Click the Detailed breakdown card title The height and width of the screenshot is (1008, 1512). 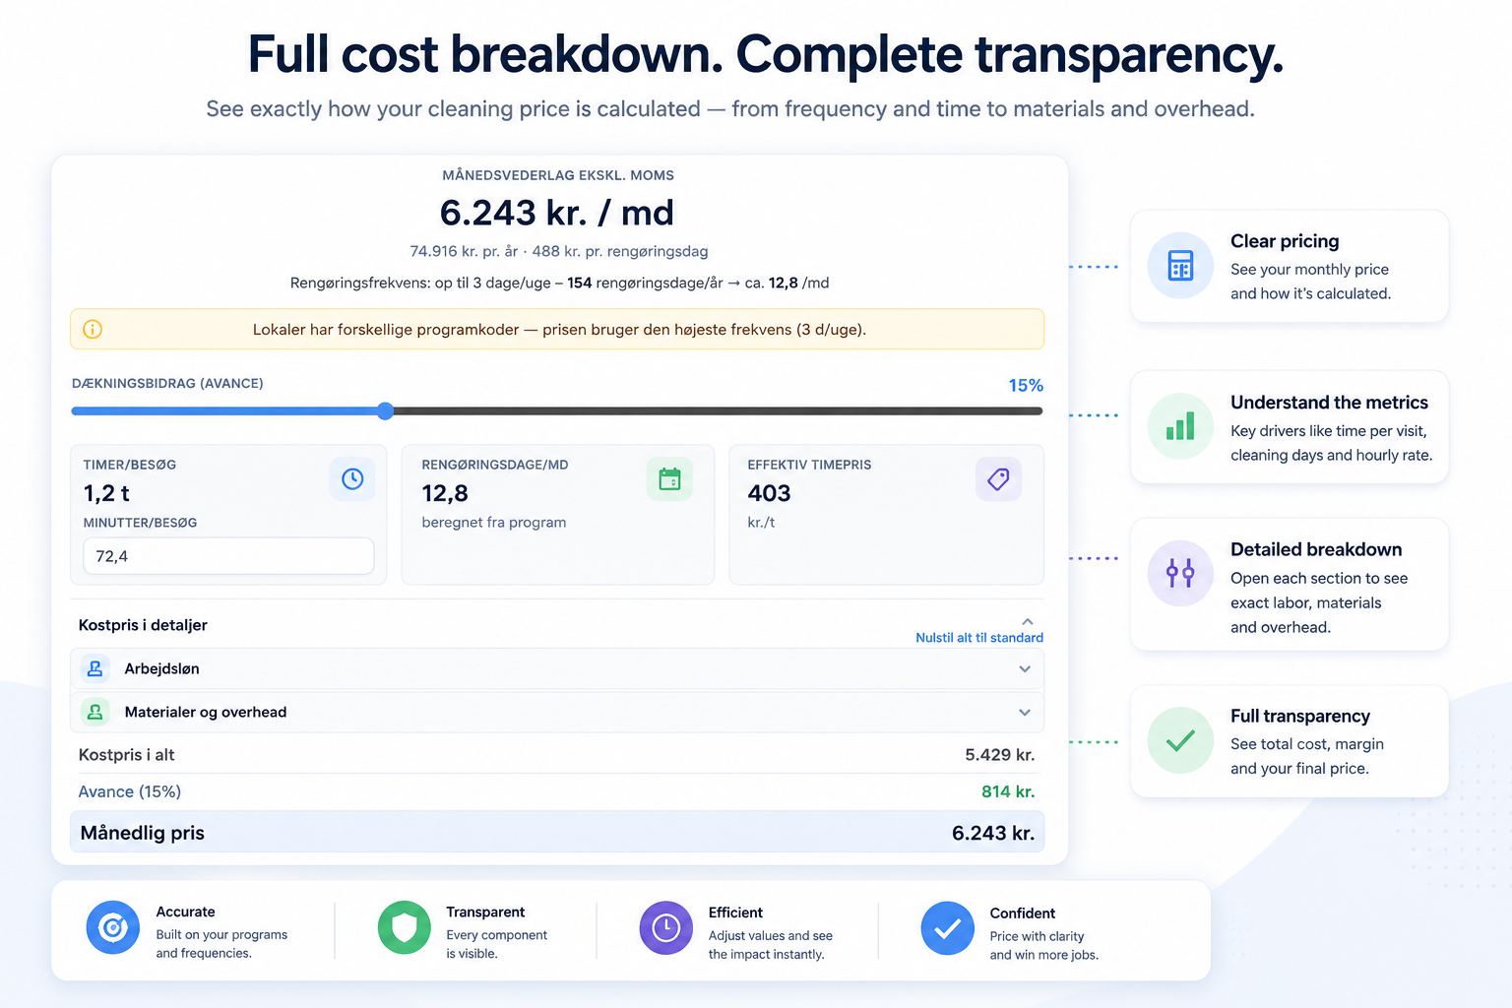[1316, 549]
